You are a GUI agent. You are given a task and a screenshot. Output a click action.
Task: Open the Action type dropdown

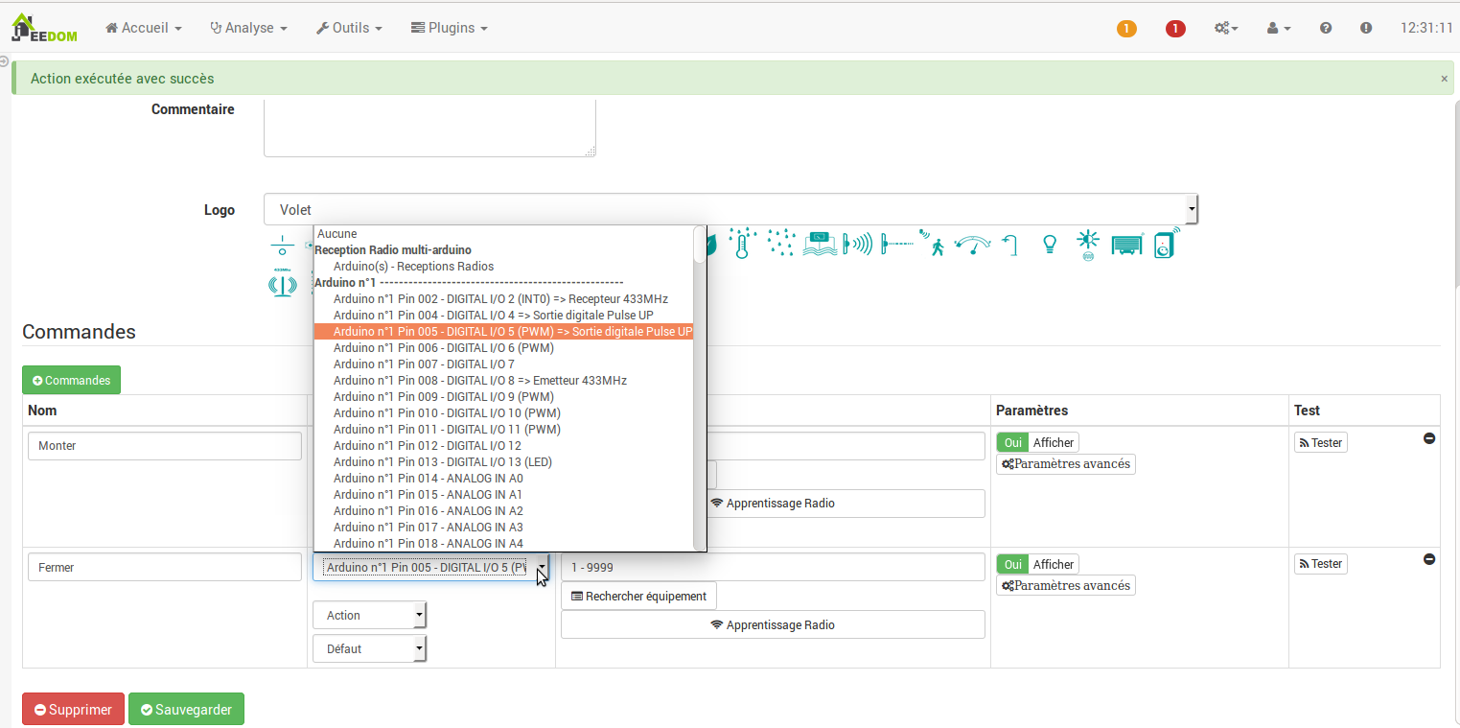(370, 616)
